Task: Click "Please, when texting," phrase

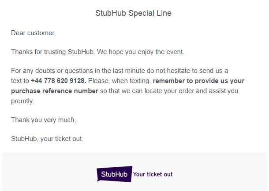Action: [120, 81]
